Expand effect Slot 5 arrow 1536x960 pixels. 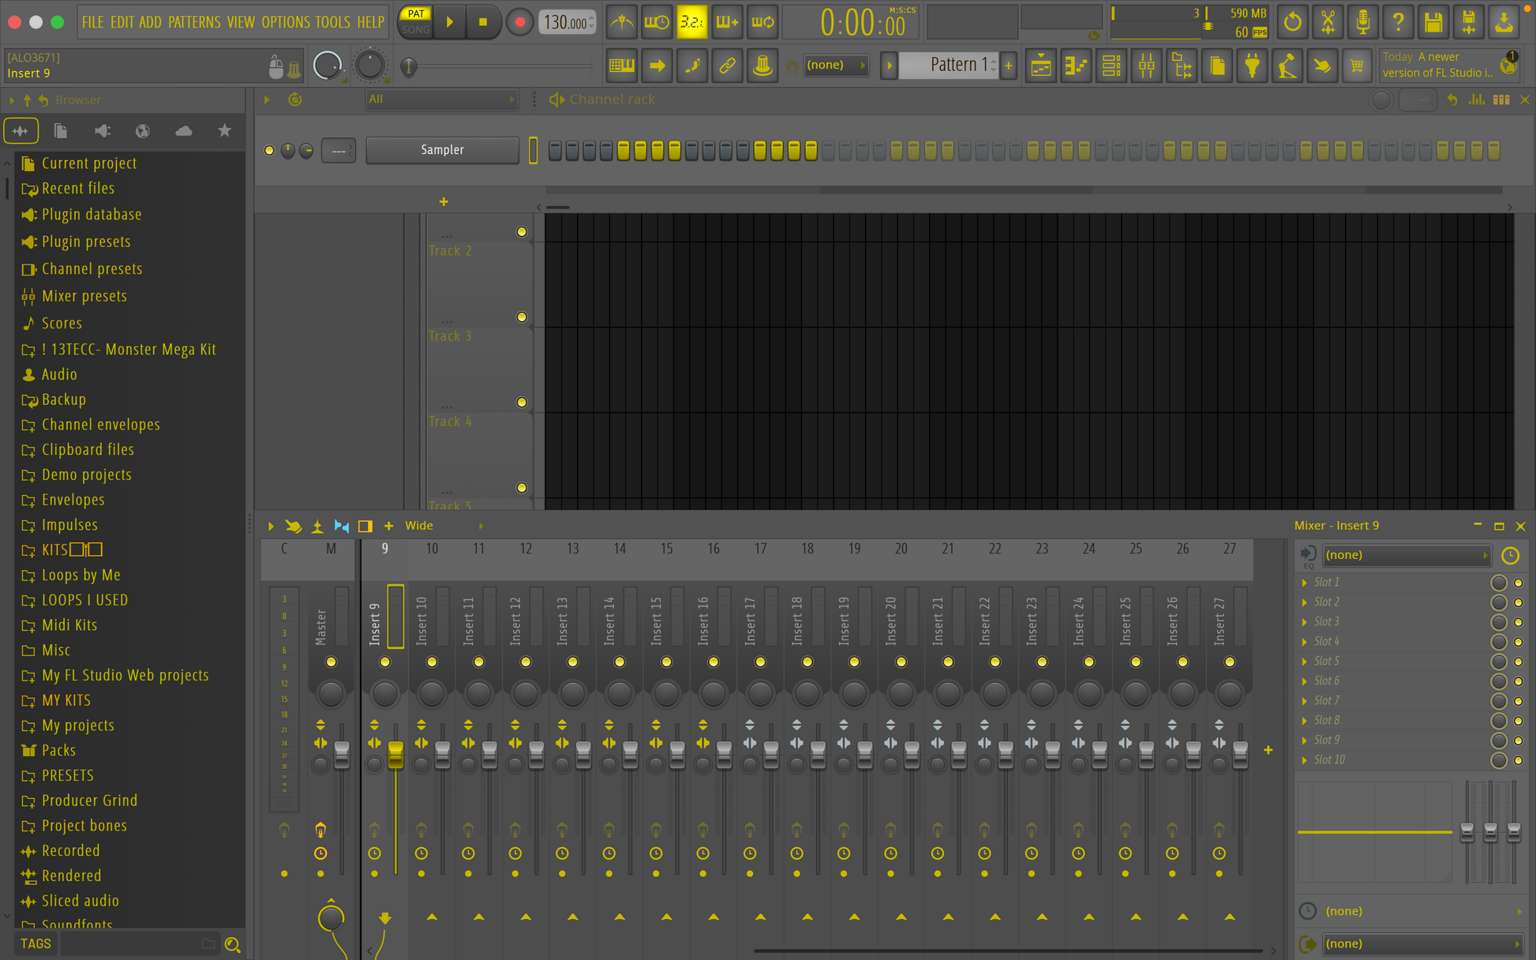(1304, 662)
